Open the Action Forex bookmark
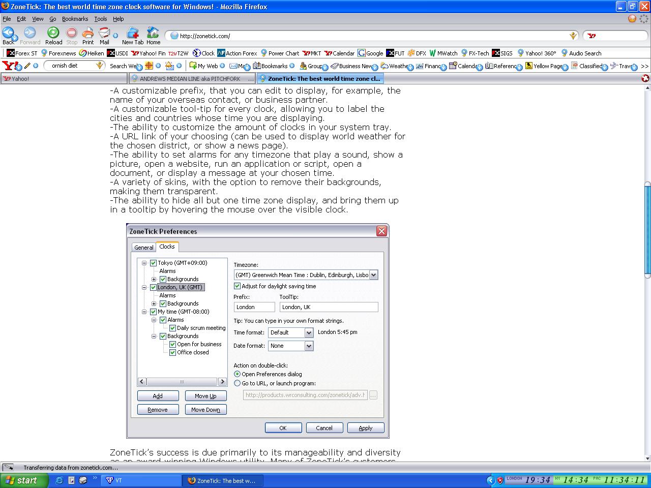The height and width of the screenshot is (488, 651). [x=237, y=53]
